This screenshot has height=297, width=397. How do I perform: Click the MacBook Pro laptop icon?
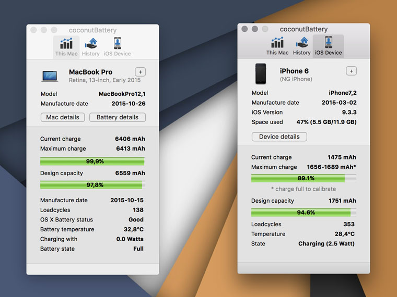(x=50, y=76)
